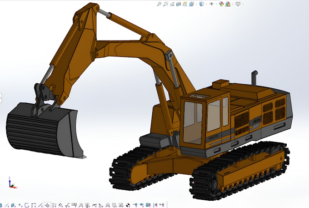Toggle the small blue square filter icon
The image size is (309, 208).
[20, 205]
